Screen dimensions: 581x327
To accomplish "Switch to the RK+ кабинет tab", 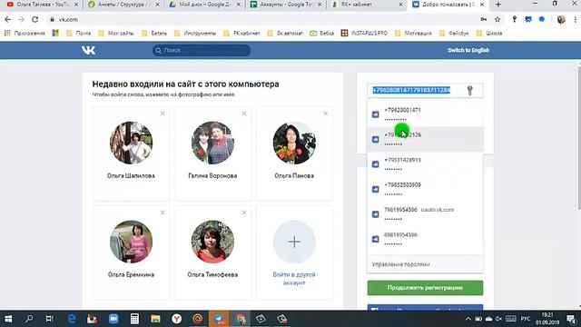I will [367, 5].
